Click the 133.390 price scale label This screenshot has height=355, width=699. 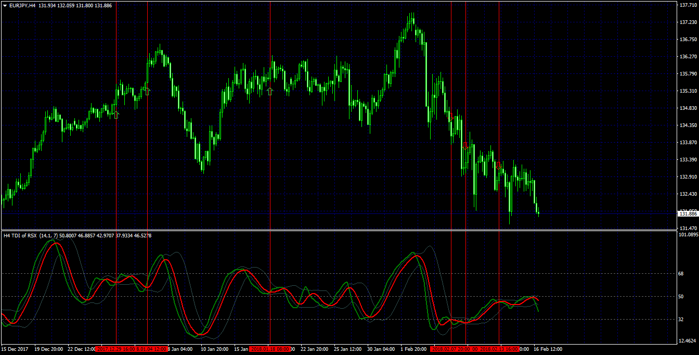point(688,159)
